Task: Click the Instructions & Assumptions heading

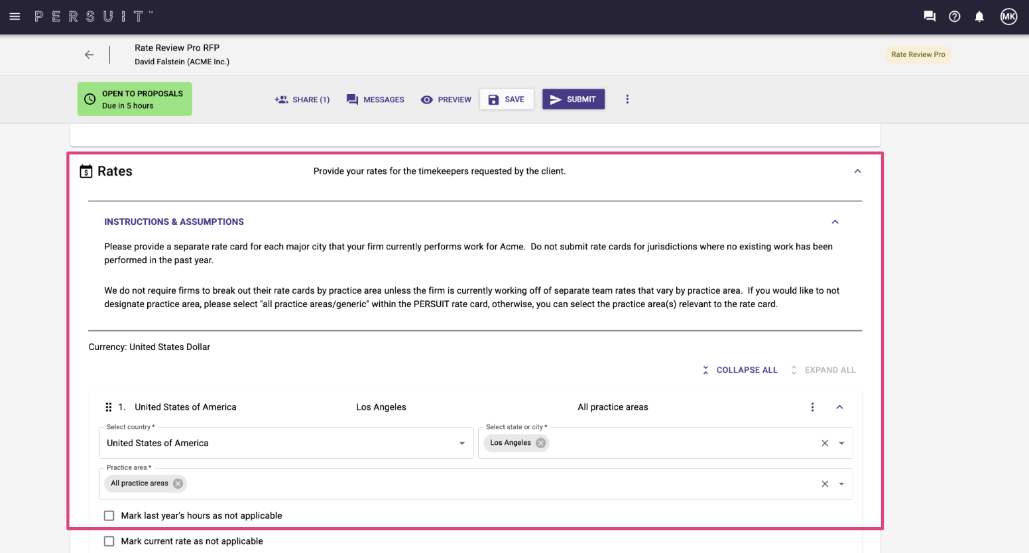Action: pos(174,221)
